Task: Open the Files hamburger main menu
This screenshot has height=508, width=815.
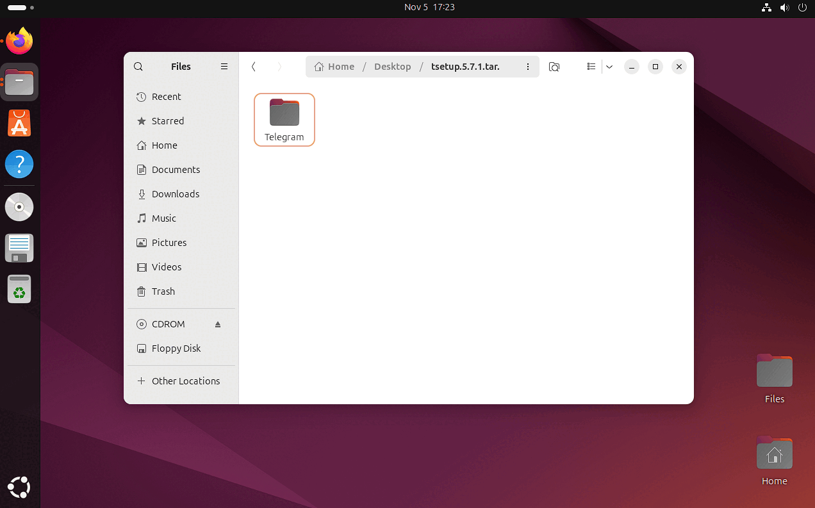Action: 224,67
